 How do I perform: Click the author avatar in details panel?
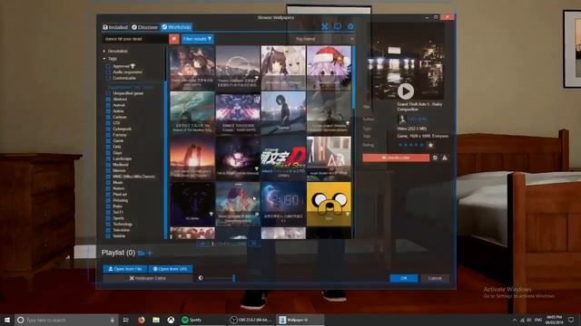pyautogui.click(x=402, y=119)
